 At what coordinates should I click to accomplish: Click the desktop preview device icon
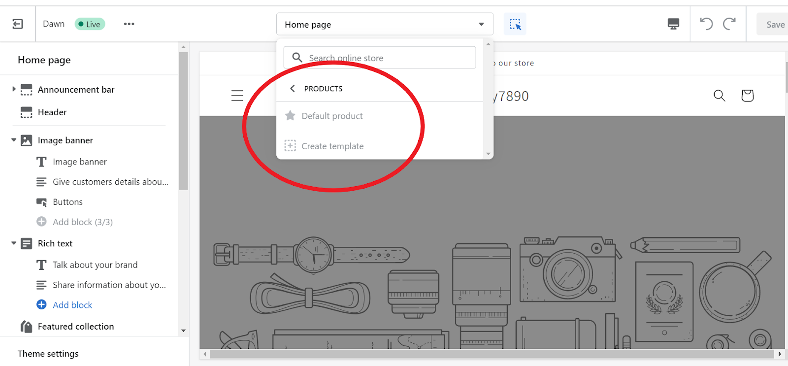(x=673, y=24)
